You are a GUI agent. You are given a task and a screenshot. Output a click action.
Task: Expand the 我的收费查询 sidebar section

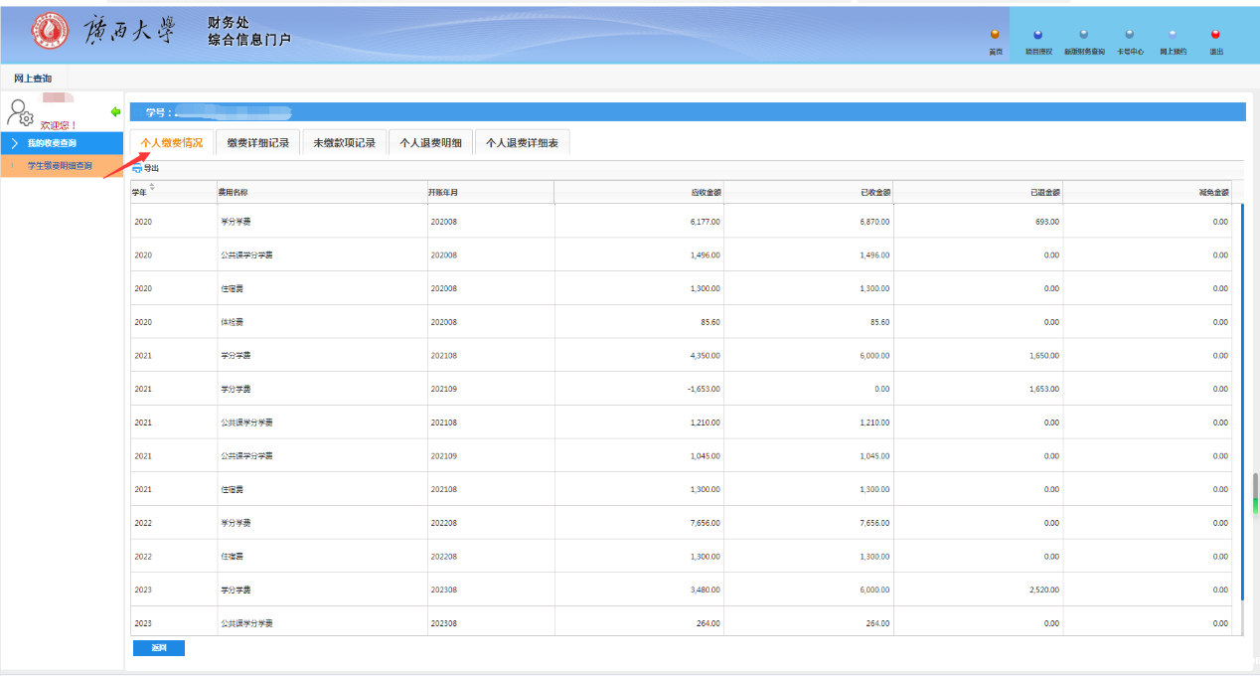pyautogui.click(x=64, y=143)
